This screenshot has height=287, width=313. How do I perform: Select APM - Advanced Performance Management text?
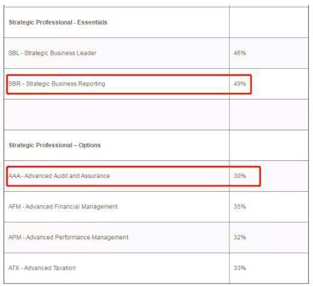[x=68, y=238]
